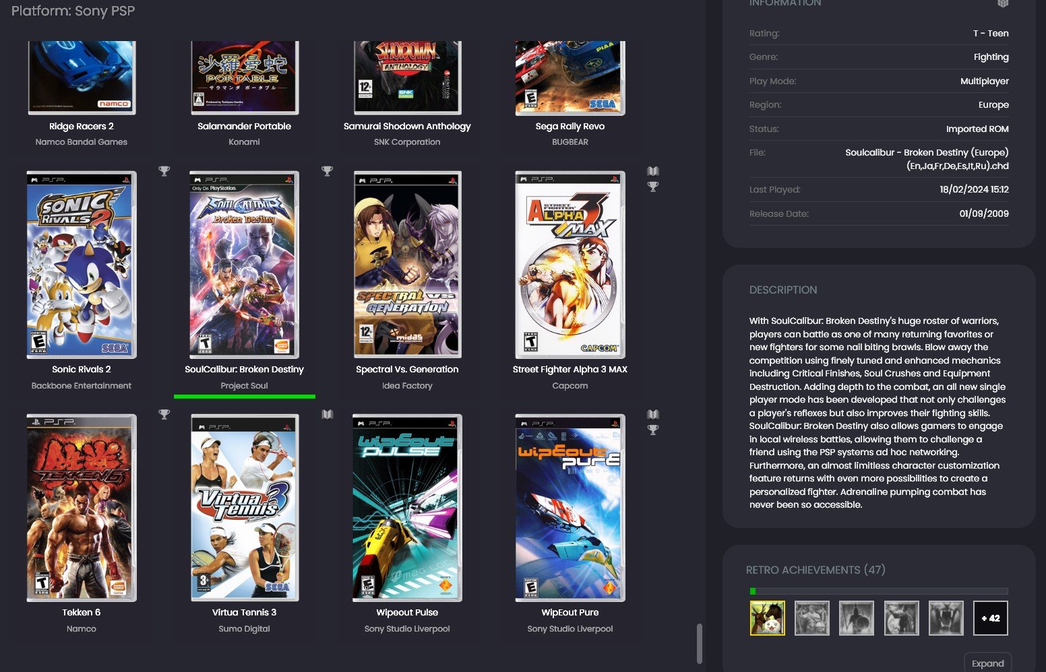
Task: Select the Salamander Portable box art
Action: [x=245, y=77]
